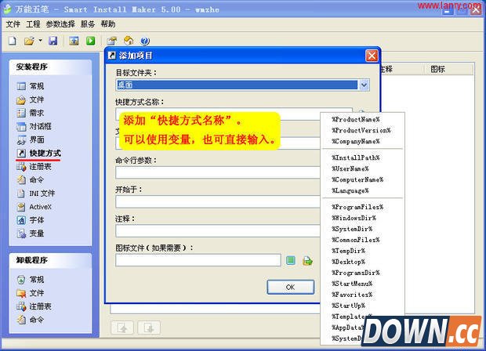This screenshot has width=486, height=351.
Task: Click the move item down button
Action: click(149, 327)
